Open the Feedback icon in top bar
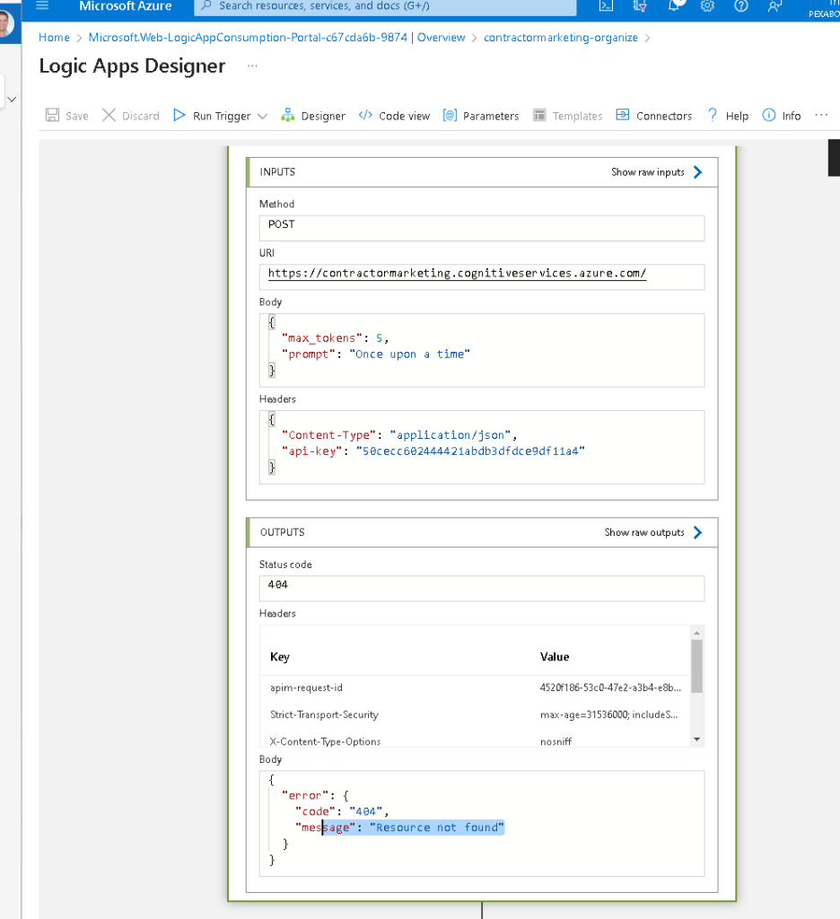This screenshot has height=919, width=840. pyautogui.click(x=774, y=6)
